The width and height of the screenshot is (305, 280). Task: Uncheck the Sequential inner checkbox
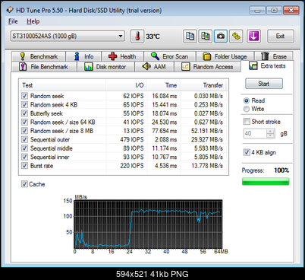(x=24, y=157)
